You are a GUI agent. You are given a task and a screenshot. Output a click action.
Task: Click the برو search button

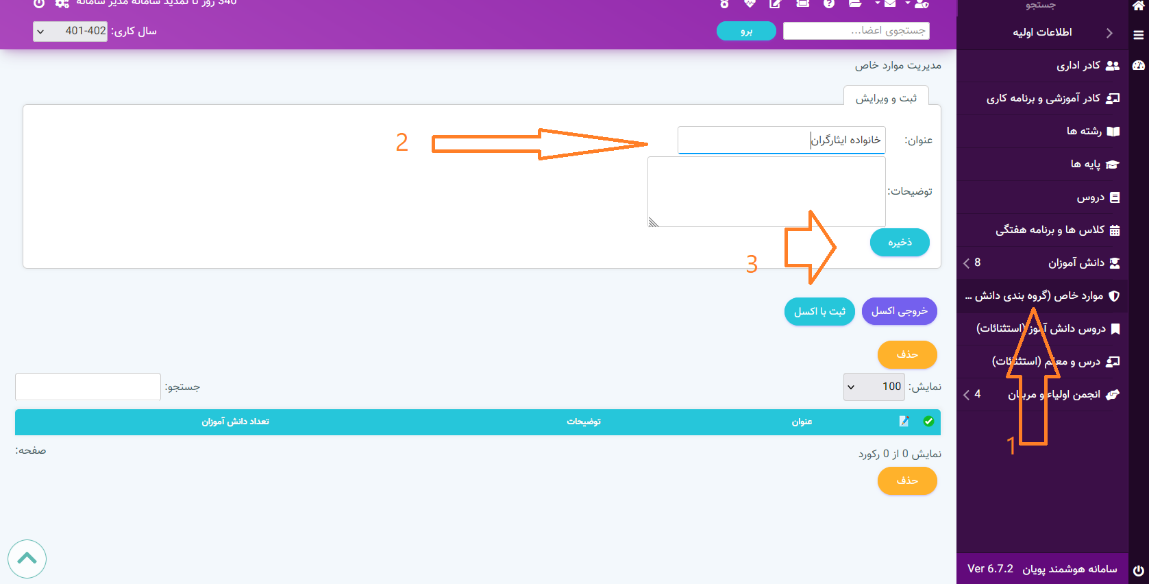pyautogui.click(x=746, y=31)
